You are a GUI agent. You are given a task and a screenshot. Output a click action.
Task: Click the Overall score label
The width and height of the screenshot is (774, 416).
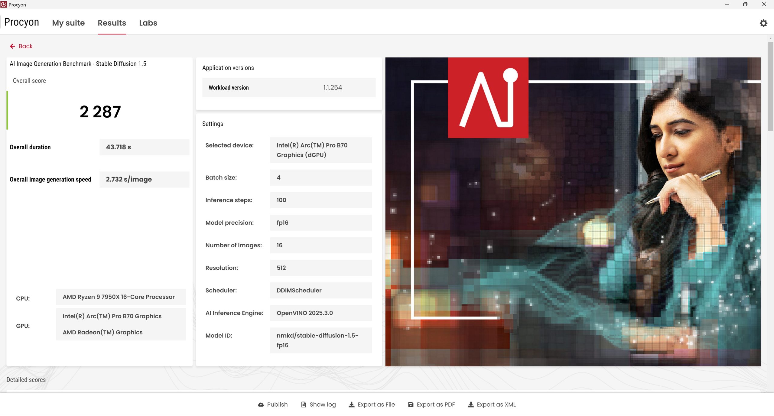(29, 81)
